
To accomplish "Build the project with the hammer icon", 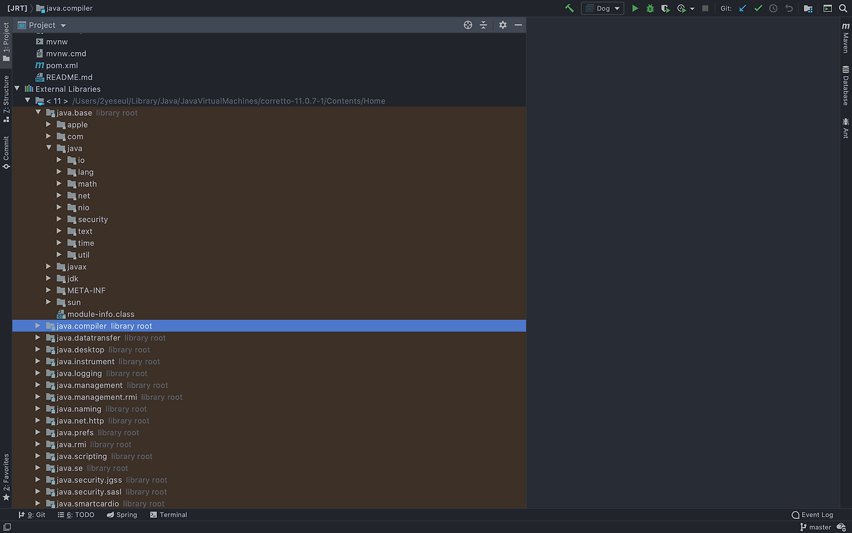I will [x=569, y=9].
